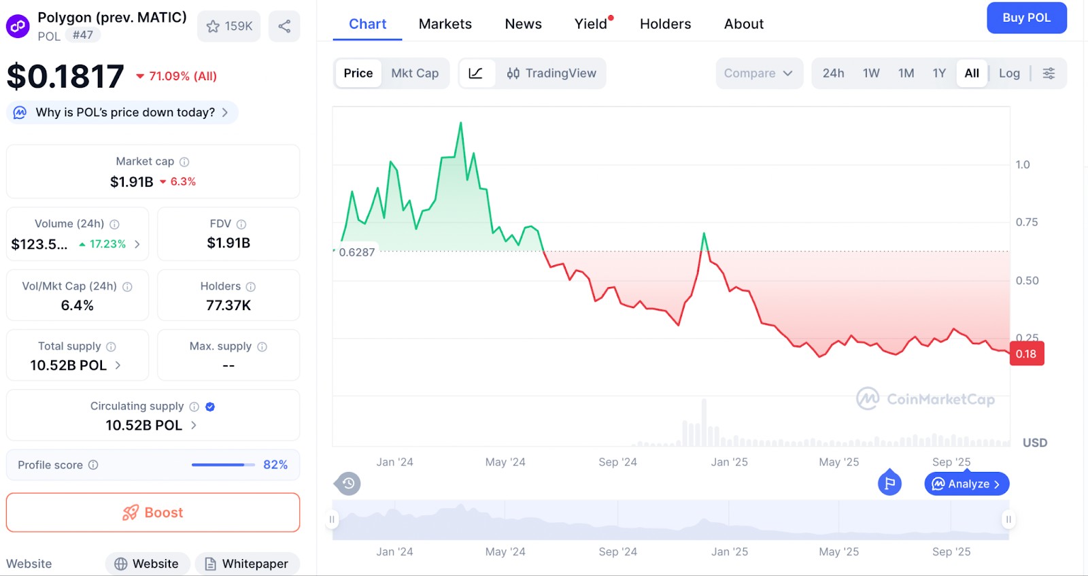Image resolution: width=1088 pixels, height=576 pixels.
Task: Click the $0.1817 price value
Action: click(x=65, y=76)
